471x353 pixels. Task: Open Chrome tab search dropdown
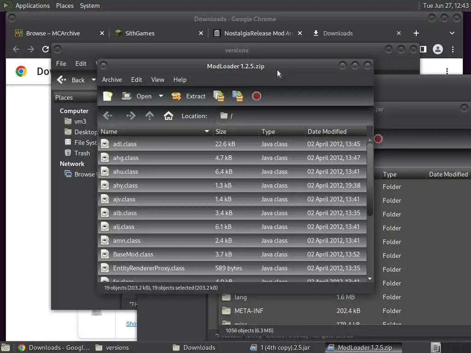(452, 33)
